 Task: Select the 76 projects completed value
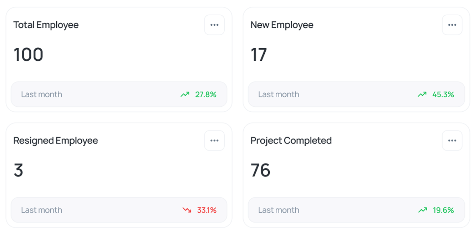click(260, 170)
